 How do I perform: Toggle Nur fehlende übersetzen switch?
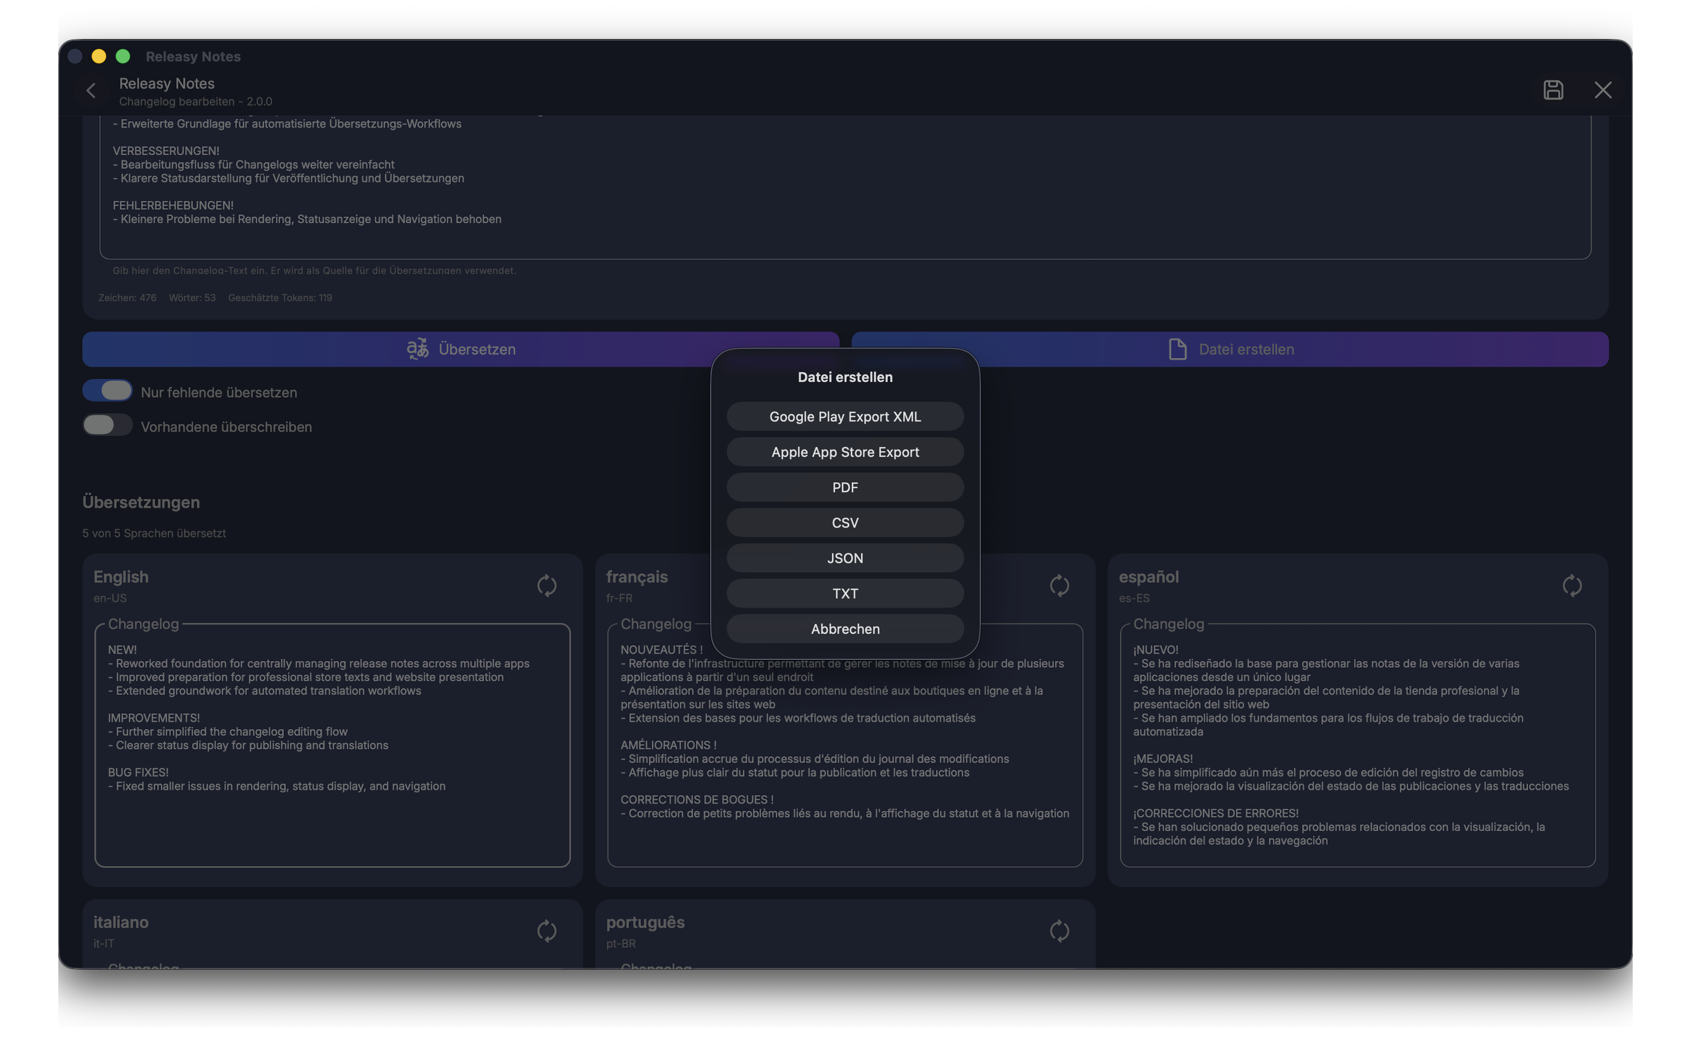(107, 391)
